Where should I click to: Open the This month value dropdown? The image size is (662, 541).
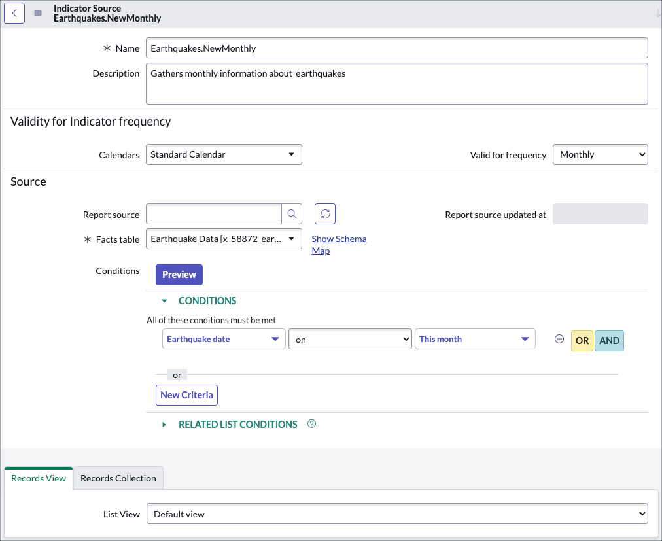click(x=475, y=339)
